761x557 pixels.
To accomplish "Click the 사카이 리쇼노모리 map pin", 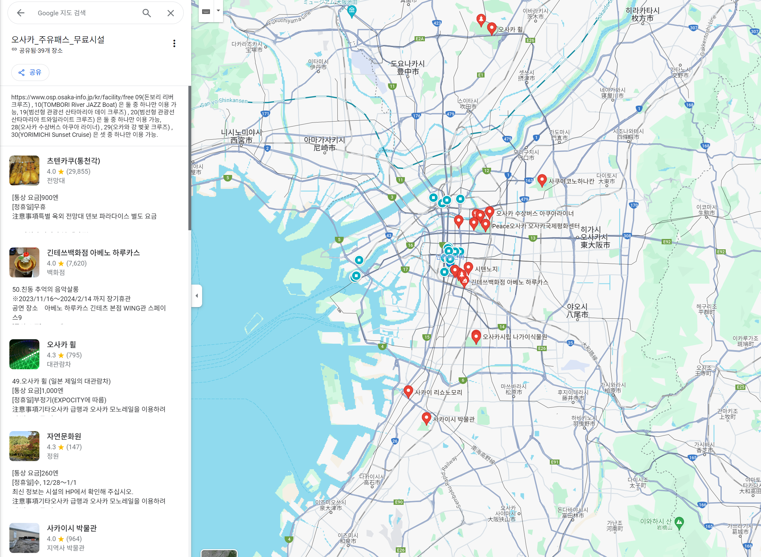I will [x=408, y=391].
